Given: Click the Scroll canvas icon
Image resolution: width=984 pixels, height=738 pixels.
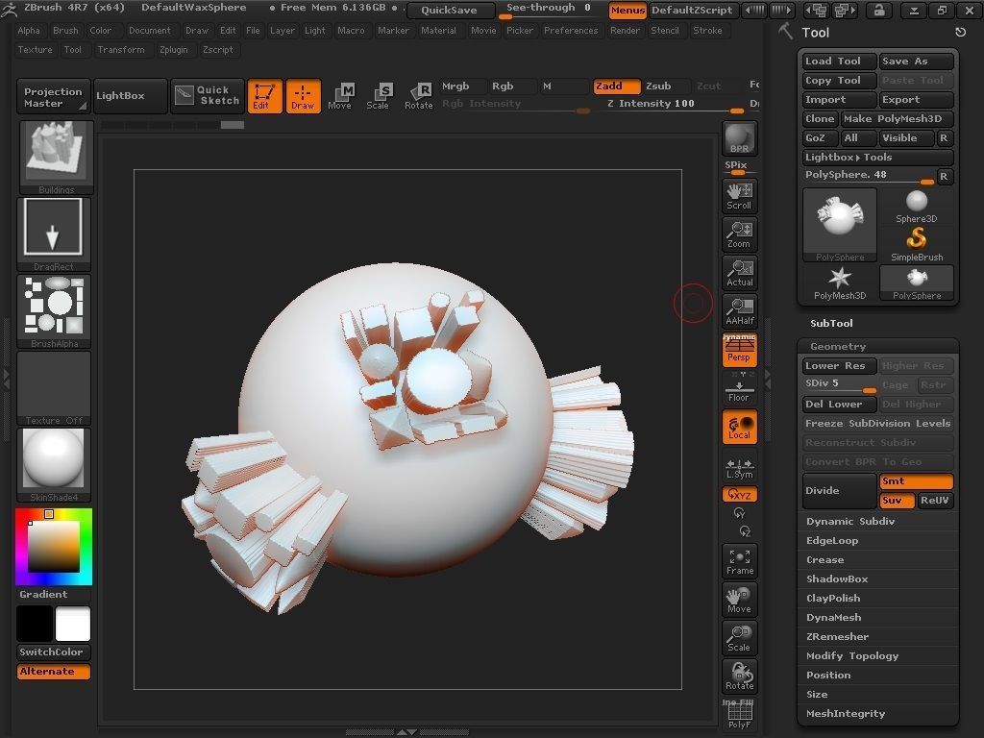Looking at the screenshot, I should coord(739,196).
